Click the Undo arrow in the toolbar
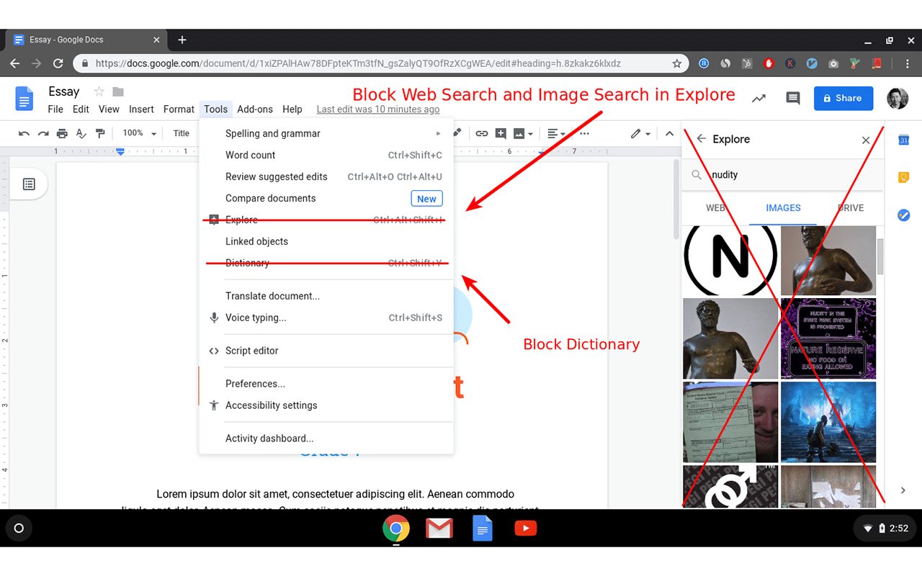The height and width of the screenshot is (576, 922). (24, 133)
